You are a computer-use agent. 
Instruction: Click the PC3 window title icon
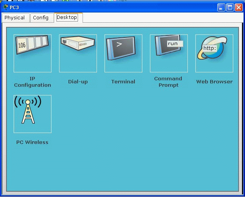pyautogui.click(x=5, y=7)
